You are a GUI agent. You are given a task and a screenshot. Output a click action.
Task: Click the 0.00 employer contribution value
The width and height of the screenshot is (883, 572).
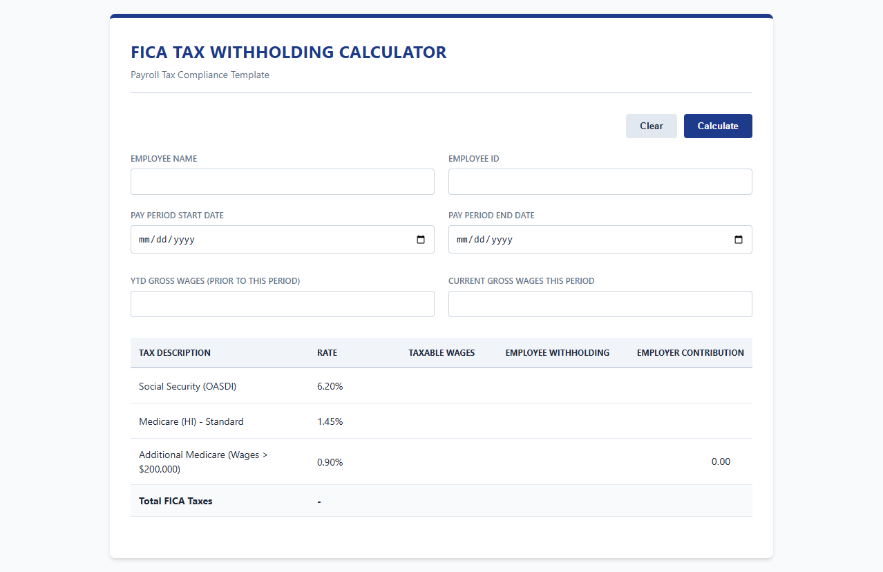pyautogui.click(x=721, y=461)
